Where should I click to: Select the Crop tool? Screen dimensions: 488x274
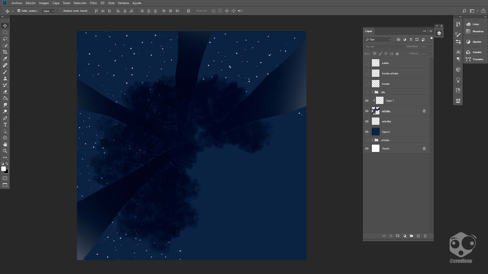5,52
